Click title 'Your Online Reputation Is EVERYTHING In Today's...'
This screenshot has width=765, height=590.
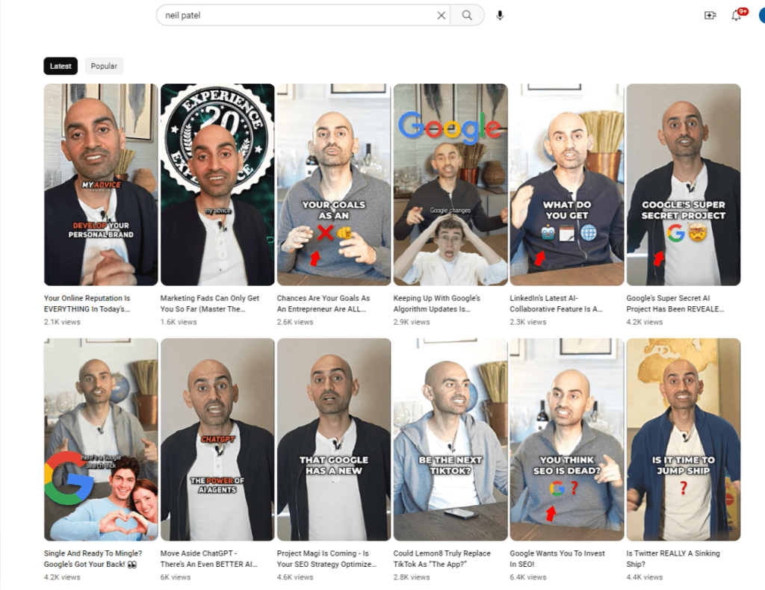click(x=87, y=303)
